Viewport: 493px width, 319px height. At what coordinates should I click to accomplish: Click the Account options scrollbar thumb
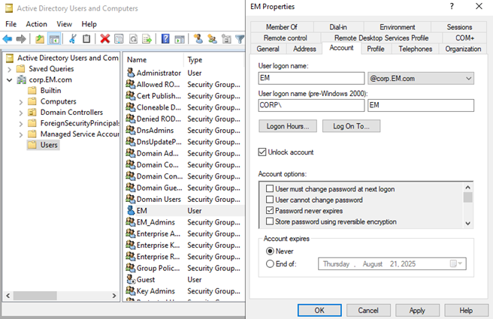(x=468, y=197)
